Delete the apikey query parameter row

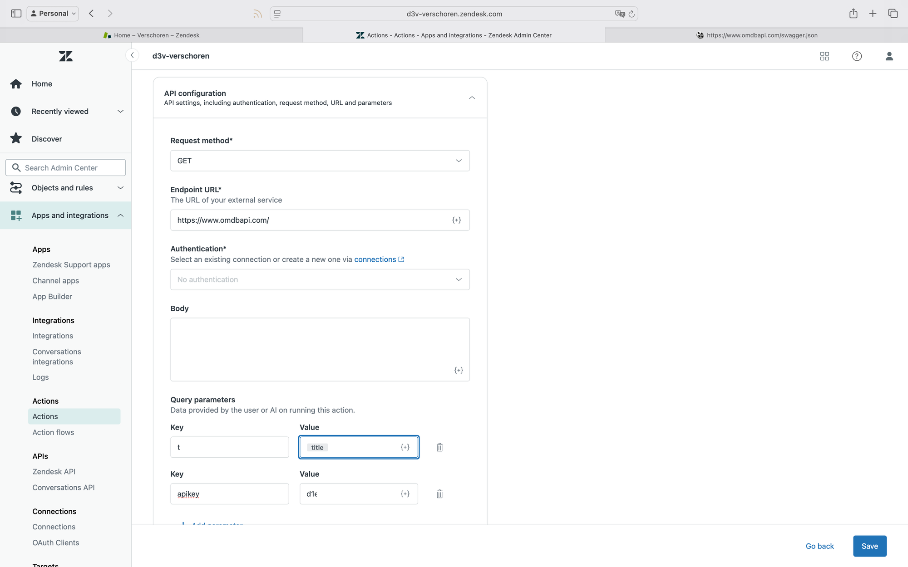439,494
